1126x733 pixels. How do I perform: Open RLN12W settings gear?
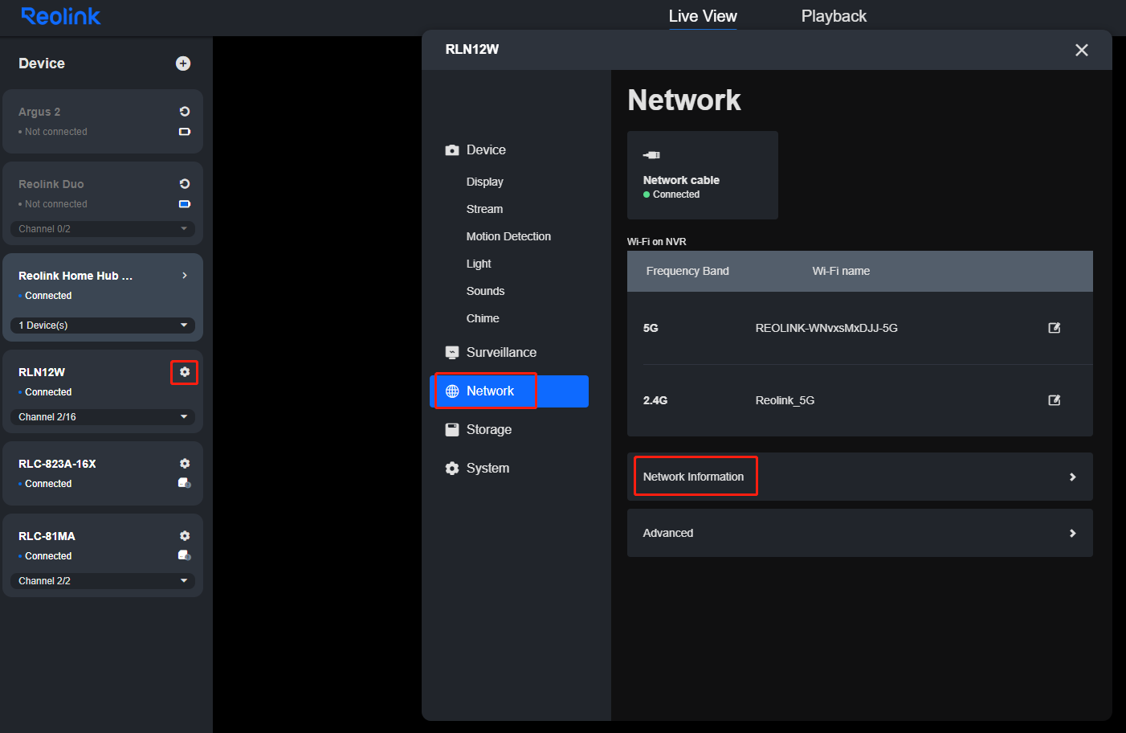pyautogui.click(x=185, y=372)
